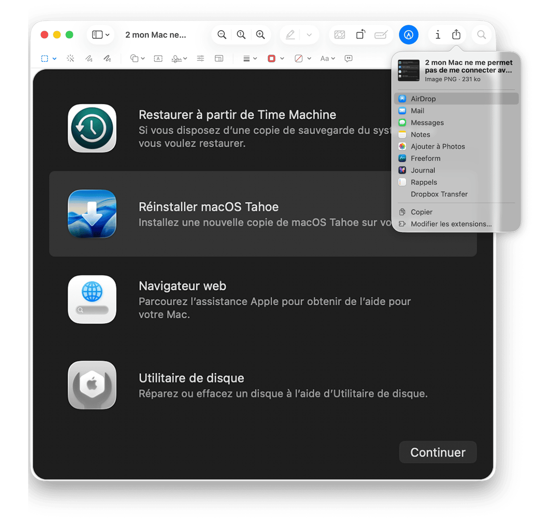
Task: Click the file thumbnail in share popover
Action: (409, 70)
